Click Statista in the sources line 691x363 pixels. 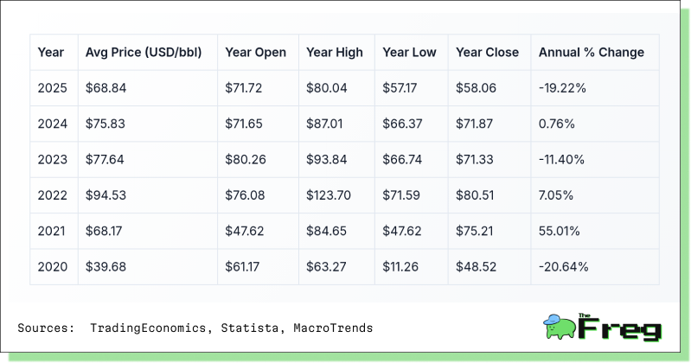(x=250, y=328)
